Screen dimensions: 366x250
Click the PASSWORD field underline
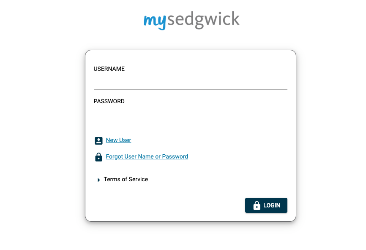click(x=190, y=122)
